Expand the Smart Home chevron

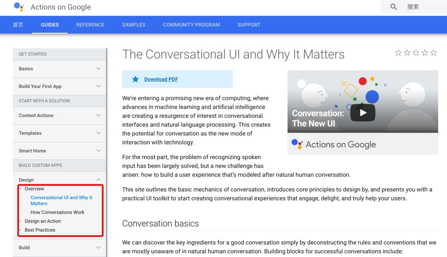pyautogui.click(x=99, y=150)
